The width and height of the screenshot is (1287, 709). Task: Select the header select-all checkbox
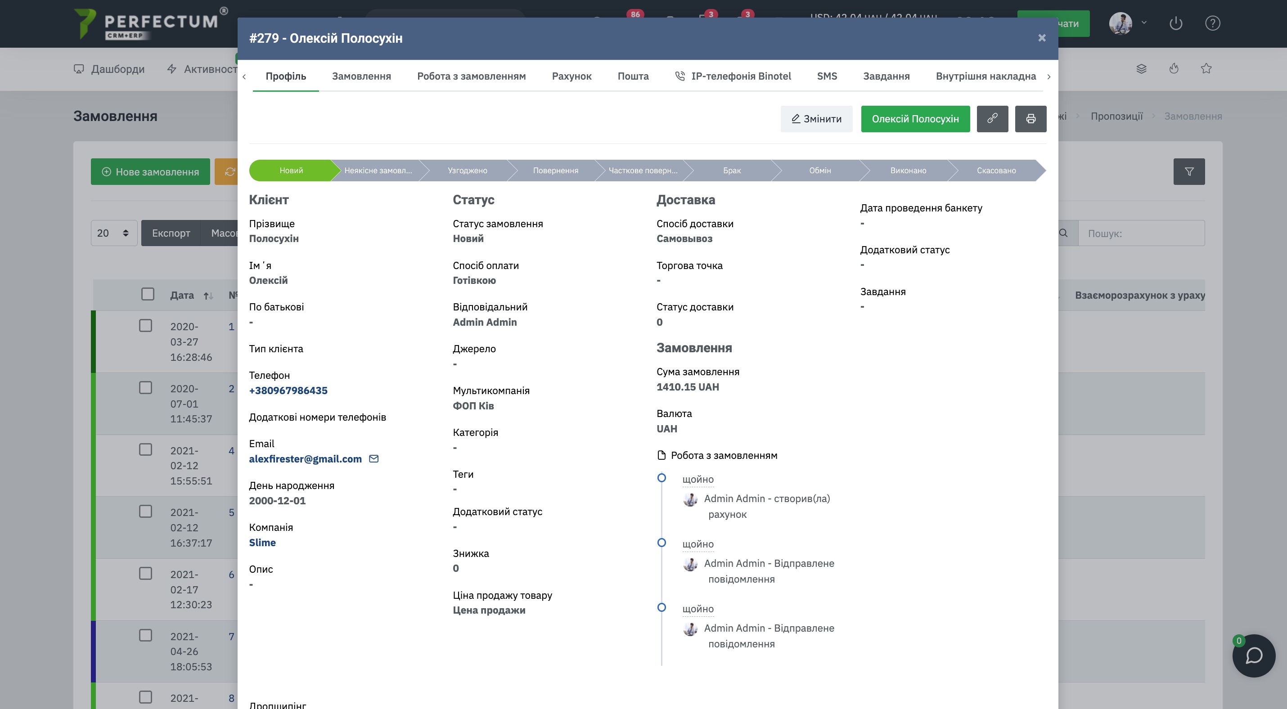tap(148, 294)
